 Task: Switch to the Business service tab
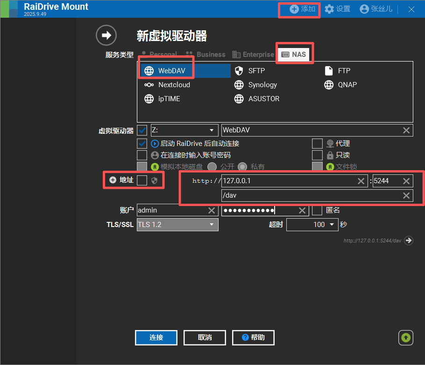tap(205, 55)
